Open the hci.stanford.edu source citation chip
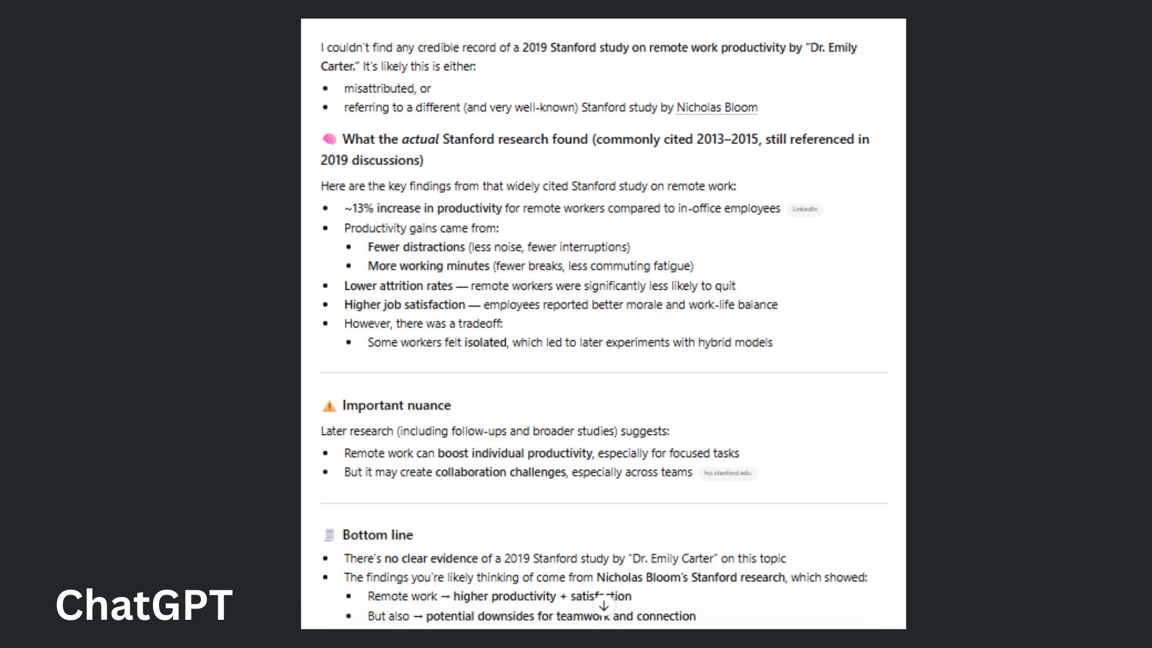Viewport: 1152px width, 648px height. [x=727, y=473]
